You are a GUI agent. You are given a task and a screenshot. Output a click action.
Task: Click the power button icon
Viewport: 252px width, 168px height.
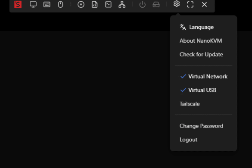(x=143, y=4)
